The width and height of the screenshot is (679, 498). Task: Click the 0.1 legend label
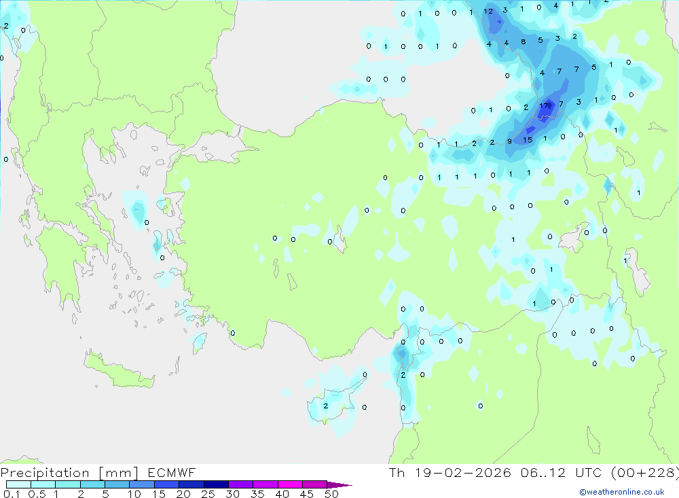12,494
